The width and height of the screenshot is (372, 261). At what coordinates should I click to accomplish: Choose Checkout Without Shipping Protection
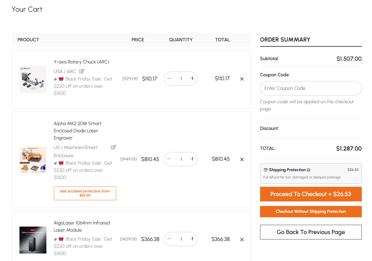[311, 212]
